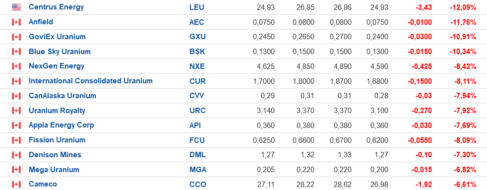
Task: Click the flag icon next to Fission Uranium
Action: [x=16, y=140]
